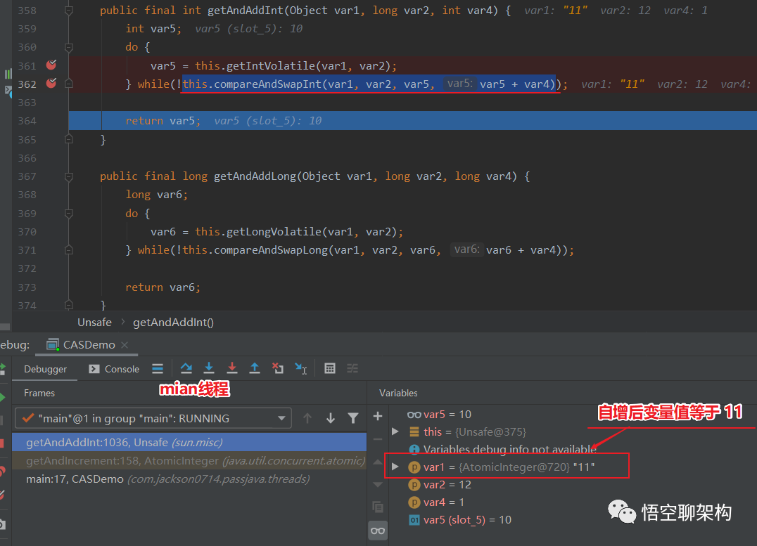Click the fold marker at line 365

68,139
